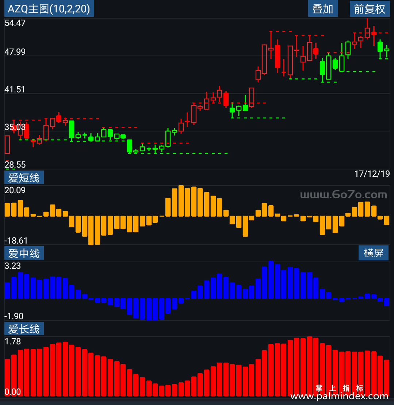Image resolution: width=394 pixels, height=405 pixels.
Task: Select the first hollow red candle at left
Action: (7, 144)
